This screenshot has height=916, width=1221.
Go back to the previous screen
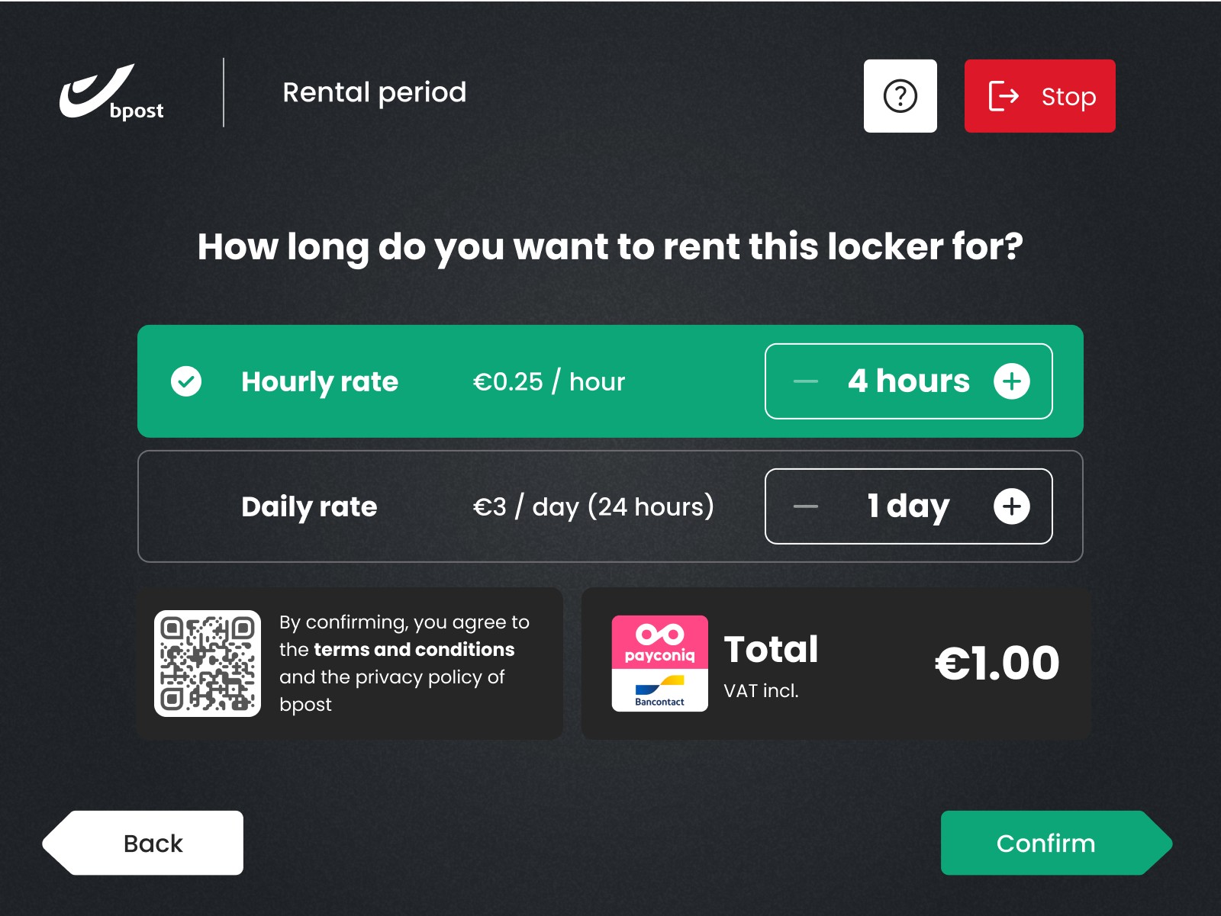click(153, 843)
